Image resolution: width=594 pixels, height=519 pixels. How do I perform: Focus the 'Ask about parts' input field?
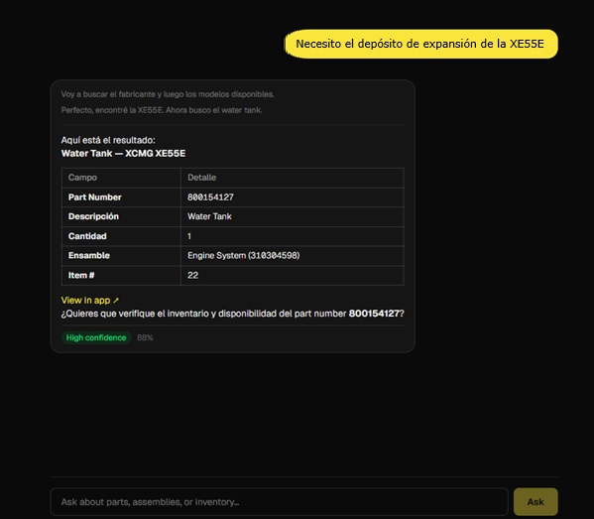pos(279,501)
